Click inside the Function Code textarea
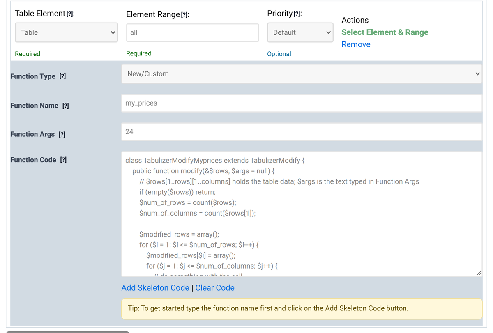 tap(302, 214)
